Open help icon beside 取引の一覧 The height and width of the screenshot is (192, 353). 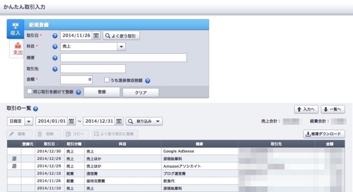pos(35,109)
